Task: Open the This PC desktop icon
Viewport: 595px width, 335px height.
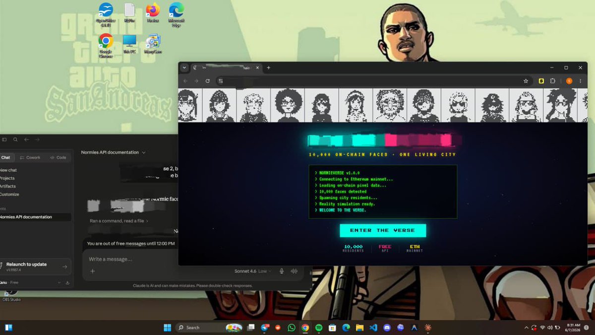Action: [129, 44]
